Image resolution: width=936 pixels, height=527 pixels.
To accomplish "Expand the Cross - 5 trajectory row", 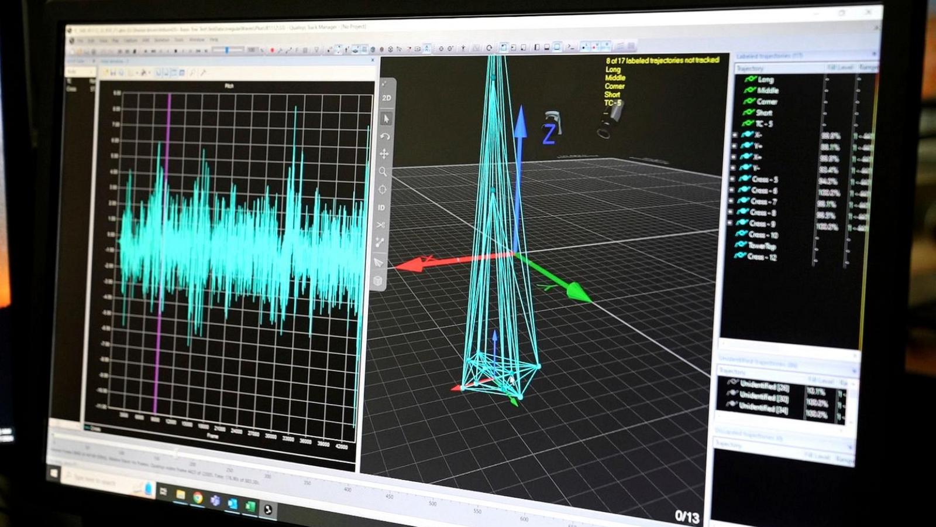I will coord(732,179).
